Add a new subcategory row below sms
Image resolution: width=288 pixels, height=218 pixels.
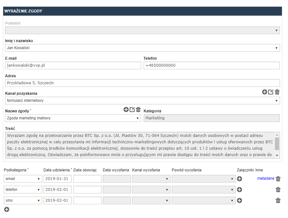coord(7,209)
